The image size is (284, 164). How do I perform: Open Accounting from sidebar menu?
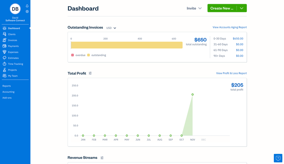point(8,92)
